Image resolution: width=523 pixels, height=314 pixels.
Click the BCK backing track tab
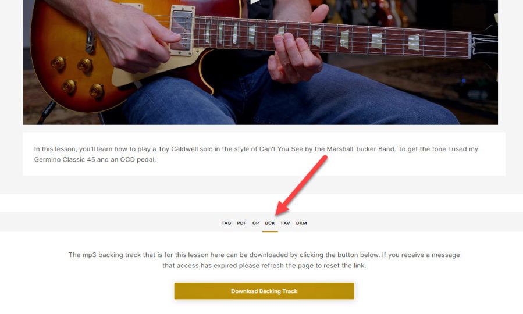click(x=270, y=223)
